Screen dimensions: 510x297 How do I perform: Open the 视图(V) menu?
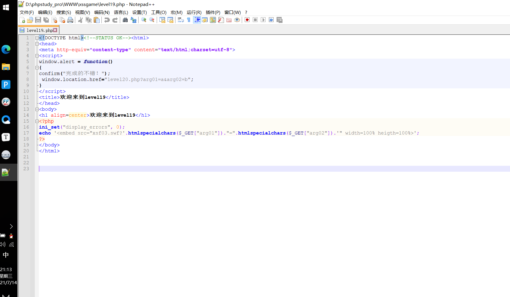pyautogui.click(x=82, y=12)
